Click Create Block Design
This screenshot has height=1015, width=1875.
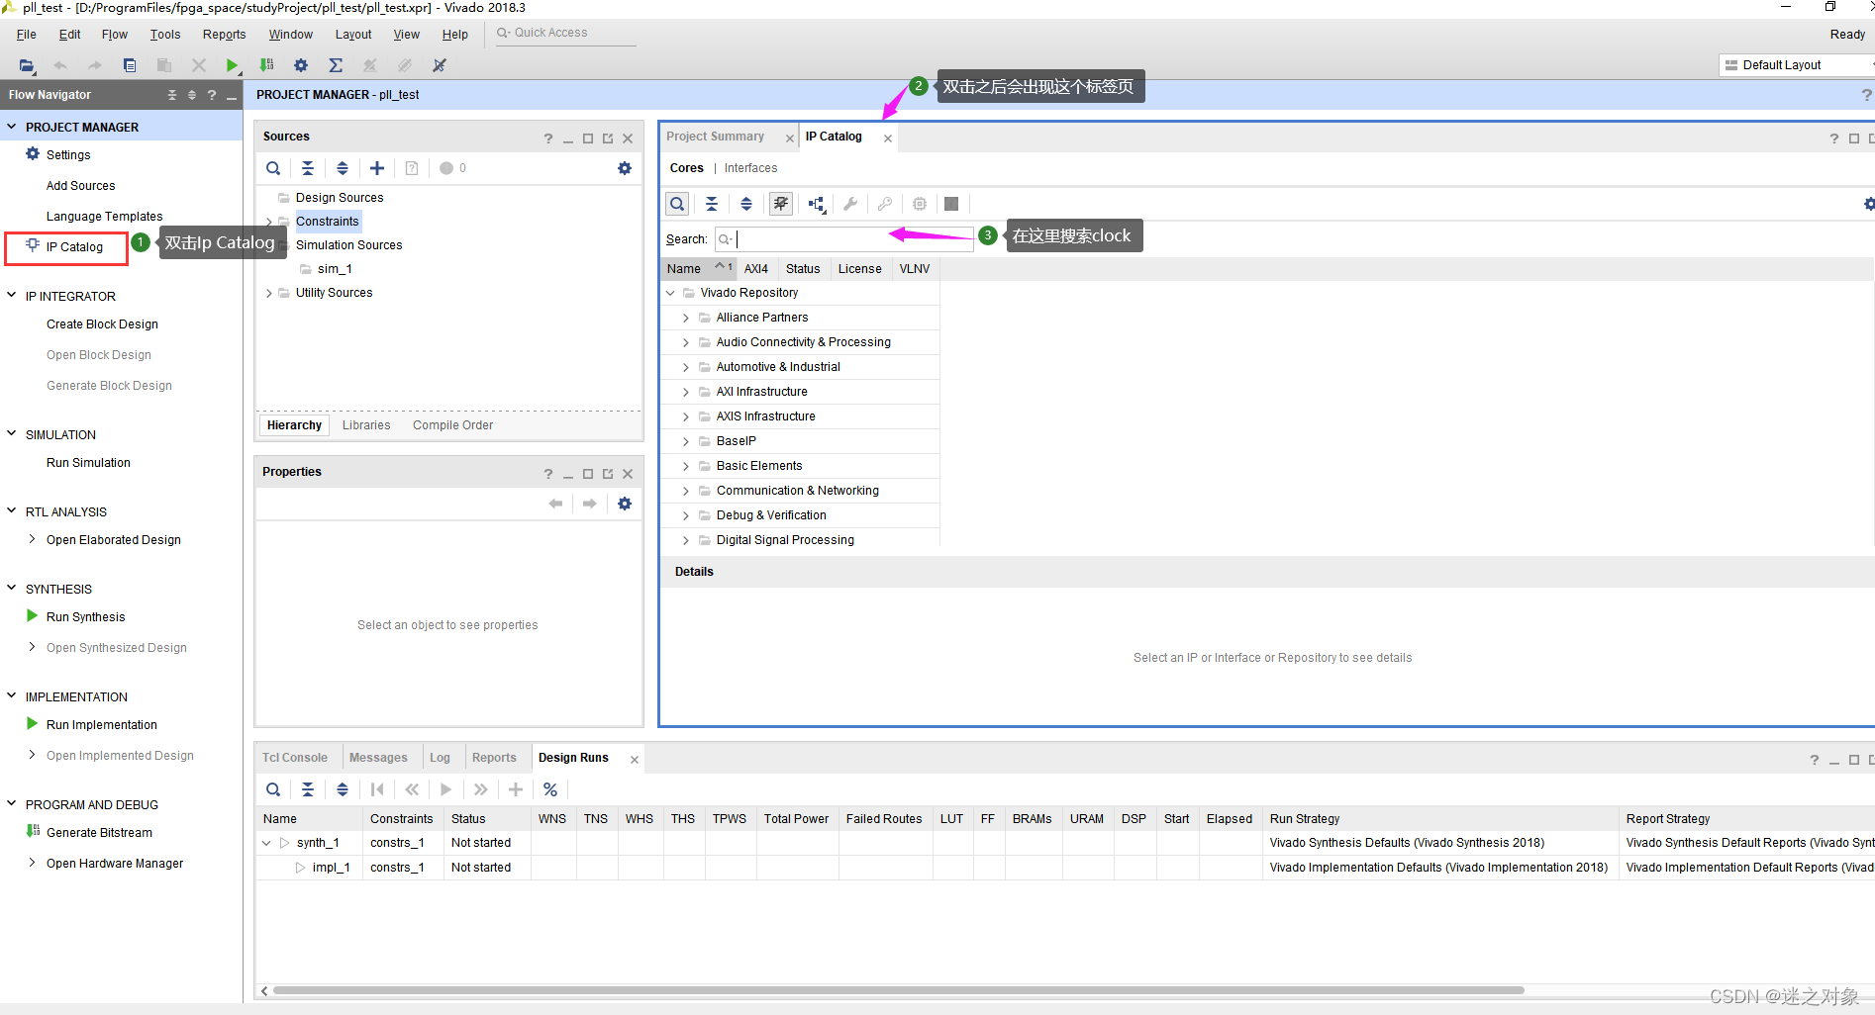[102, 324]
